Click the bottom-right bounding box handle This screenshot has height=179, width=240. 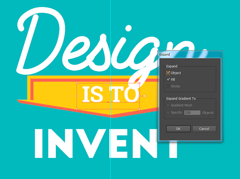(139, 109)
